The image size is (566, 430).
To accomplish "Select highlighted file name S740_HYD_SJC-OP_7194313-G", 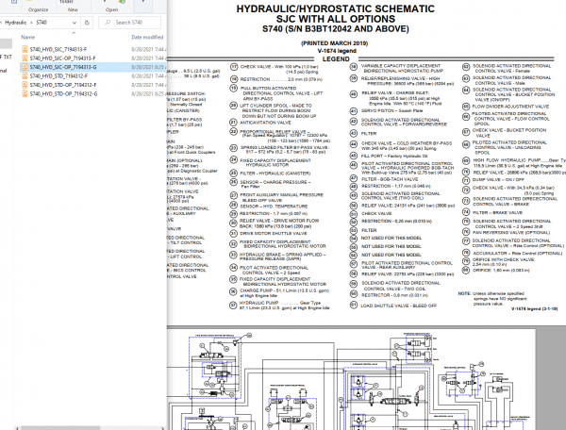I will [63, 67].
